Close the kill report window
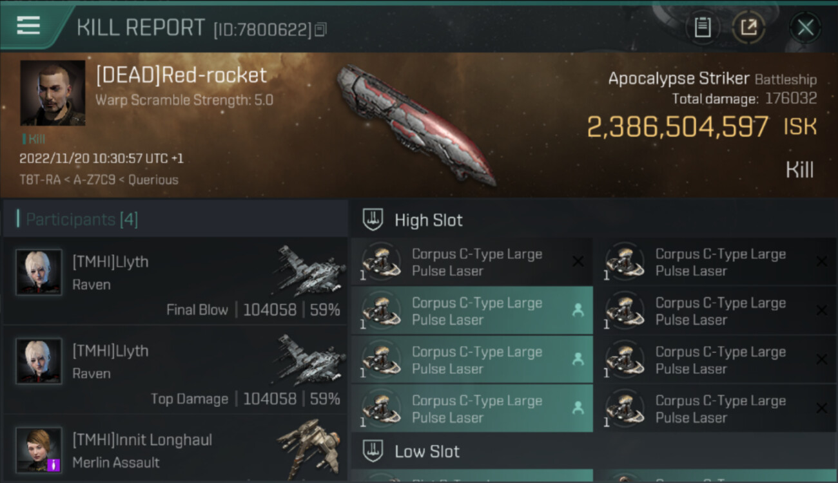This screenshot has width=838, height=483. 805,28
